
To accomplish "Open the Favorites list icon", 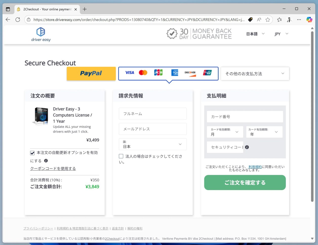I will [x=279, y=19].
